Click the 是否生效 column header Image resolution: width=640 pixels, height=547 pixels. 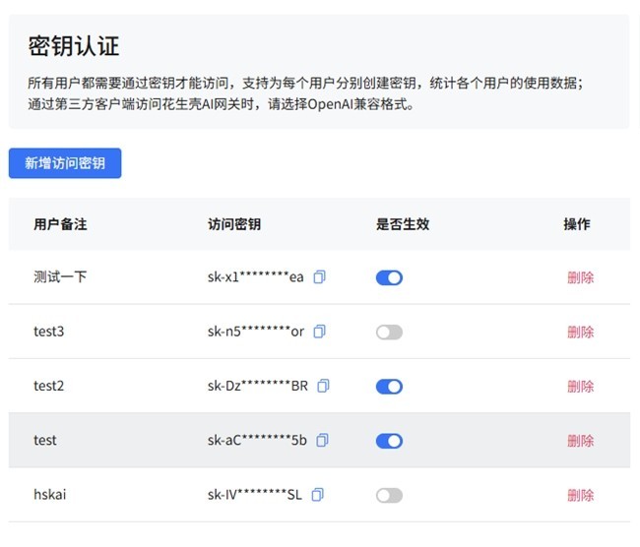403,224
